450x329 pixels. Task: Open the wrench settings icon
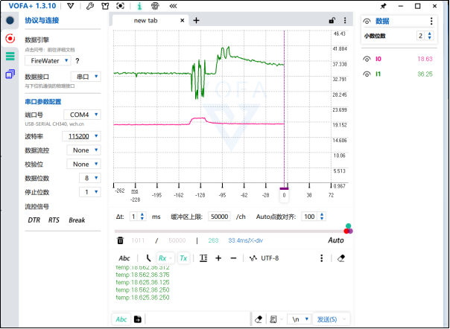90,6
